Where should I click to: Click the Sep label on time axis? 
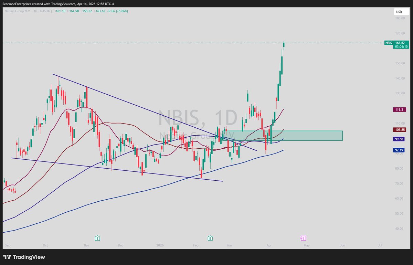click(8, 246)
